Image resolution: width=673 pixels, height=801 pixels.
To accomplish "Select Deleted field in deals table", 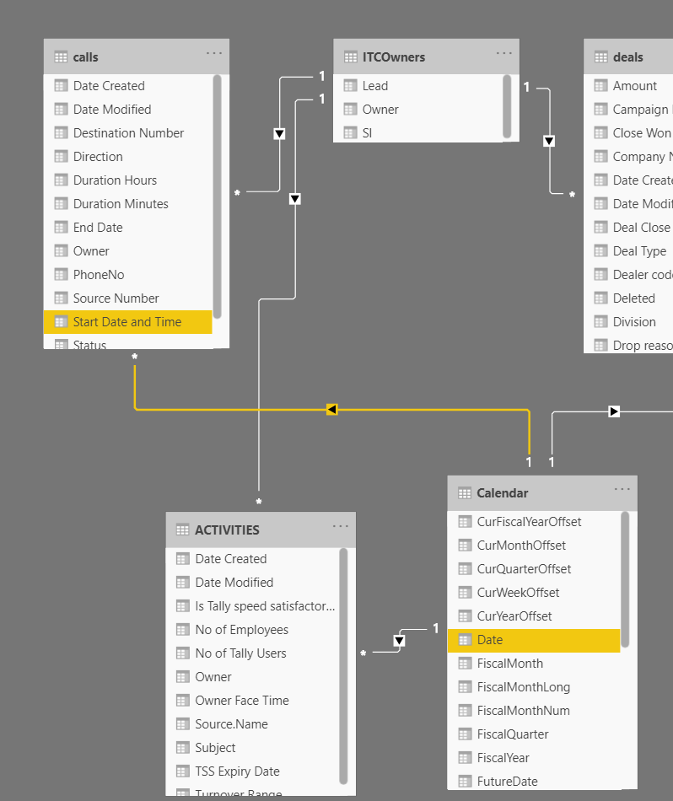I will (x=628, y=298).
